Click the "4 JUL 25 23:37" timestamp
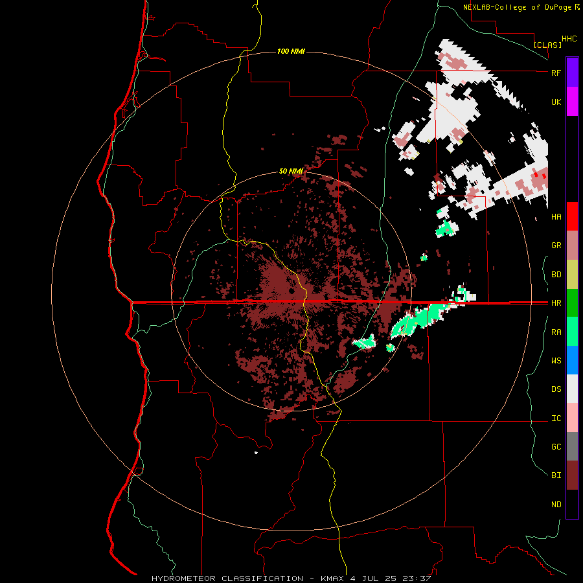583x583 pixels. pos(391,578)
